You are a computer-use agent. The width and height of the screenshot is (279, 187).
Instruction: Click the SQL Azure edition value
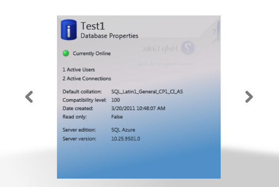click(x=123, y=130)
